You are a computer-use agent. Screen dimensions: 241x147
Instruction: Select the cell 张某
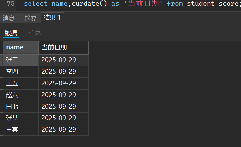point(21,118)
